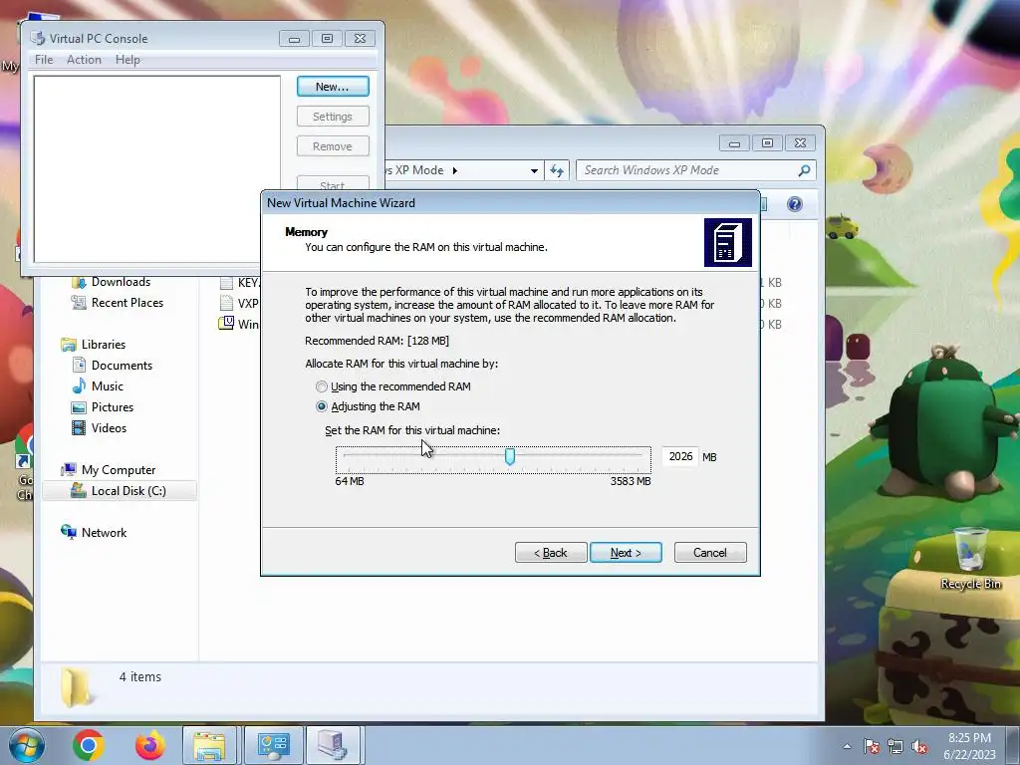The image size is (1020, 765).
Task: Select the file starting with 'KEY' in Explorer
Action: pos(240,282)
